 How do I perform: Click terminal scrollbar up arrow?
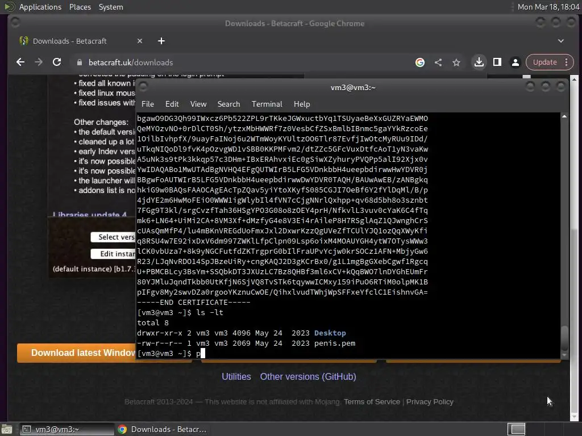pyautogui.click(x=564, y=116)
